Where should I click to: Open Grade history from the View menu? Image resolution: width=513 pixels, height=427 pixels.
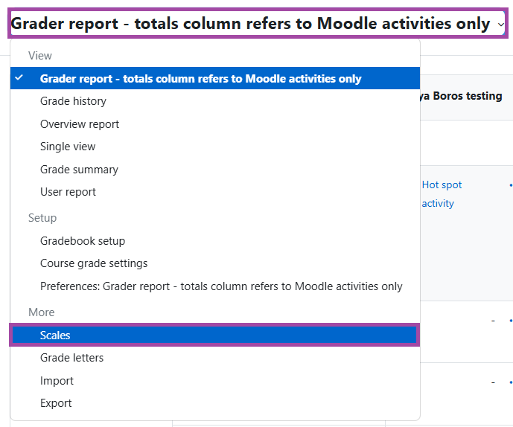(x=215, y=101)
